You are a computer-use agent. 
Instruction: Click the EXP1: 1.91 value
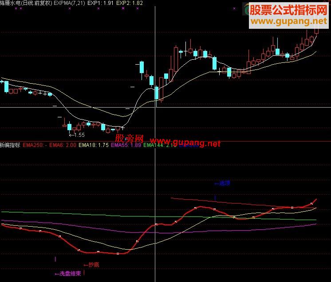[x=100, y=3]
